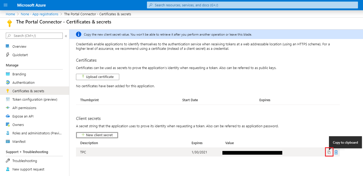Click the Manage section heading
The height and width of the screenshot is (176, 363).
pyautogui.click(x=12, y=65)
